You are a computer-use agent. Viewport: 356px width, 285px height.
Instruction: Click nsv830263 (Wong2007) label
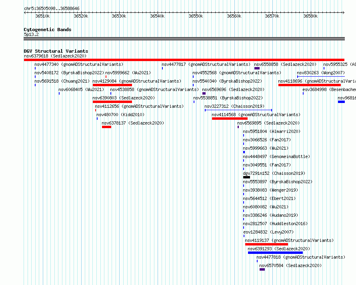pyautogui.click(x=321, y=73)
